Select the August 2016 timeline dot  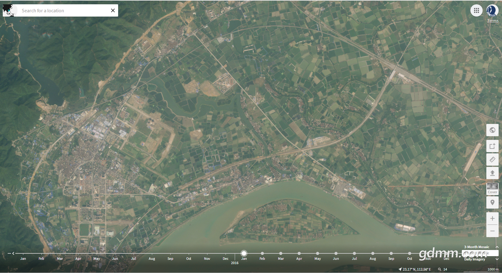coord(373,253)
